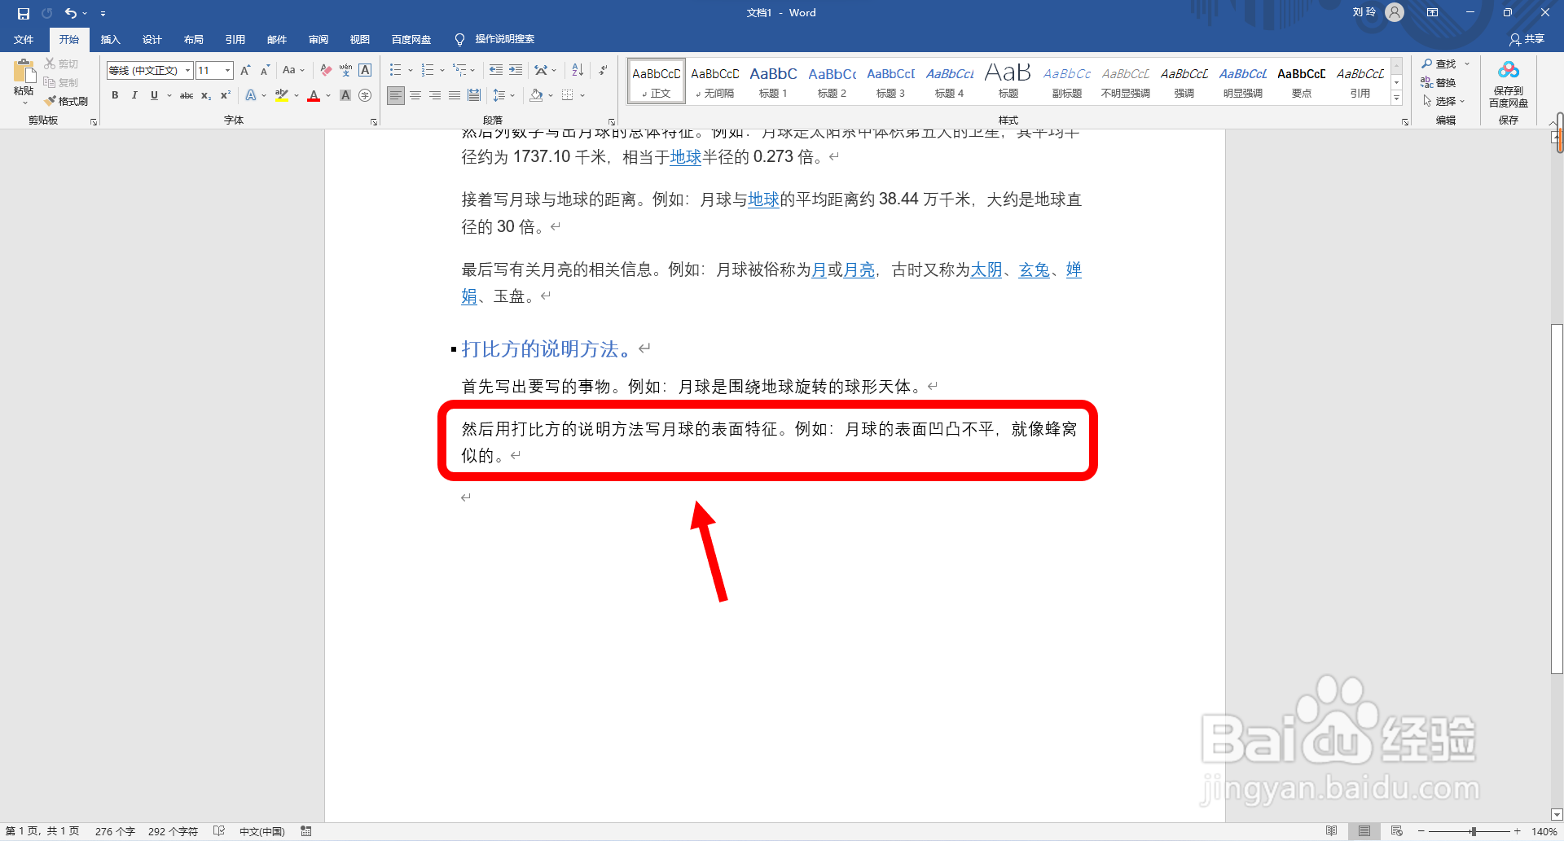The width and height of the screenshot is (1564, 841).
Task: Open the line spacing dropdown
Action: [x=504, y=95]
